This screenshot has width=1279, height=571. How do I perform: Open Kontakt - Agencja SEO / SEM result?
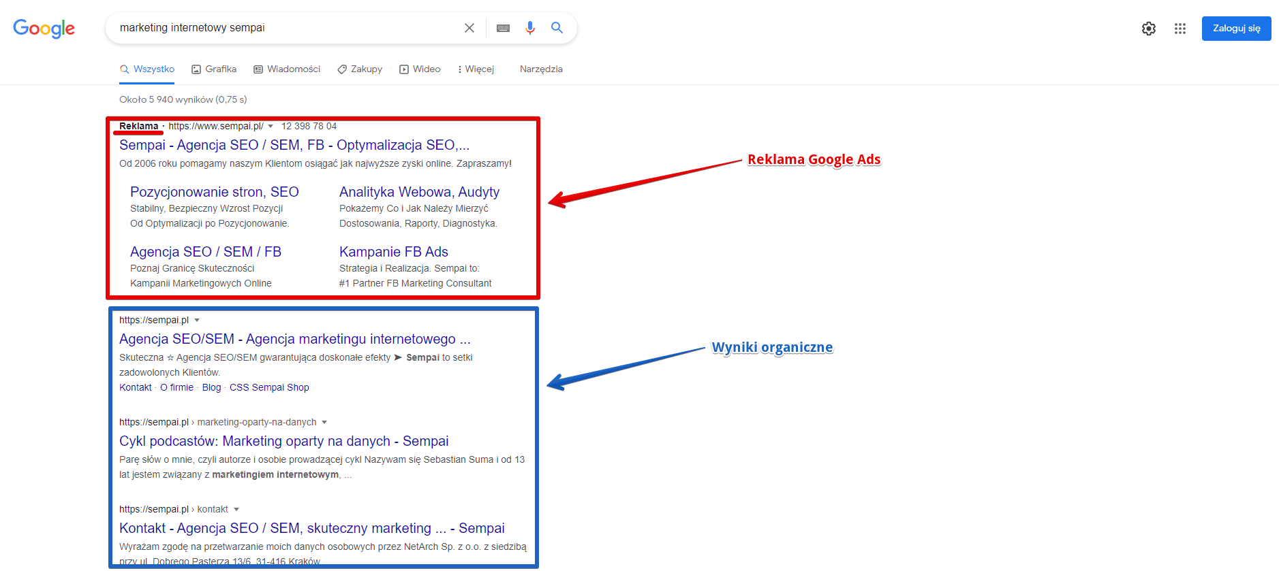312,528
